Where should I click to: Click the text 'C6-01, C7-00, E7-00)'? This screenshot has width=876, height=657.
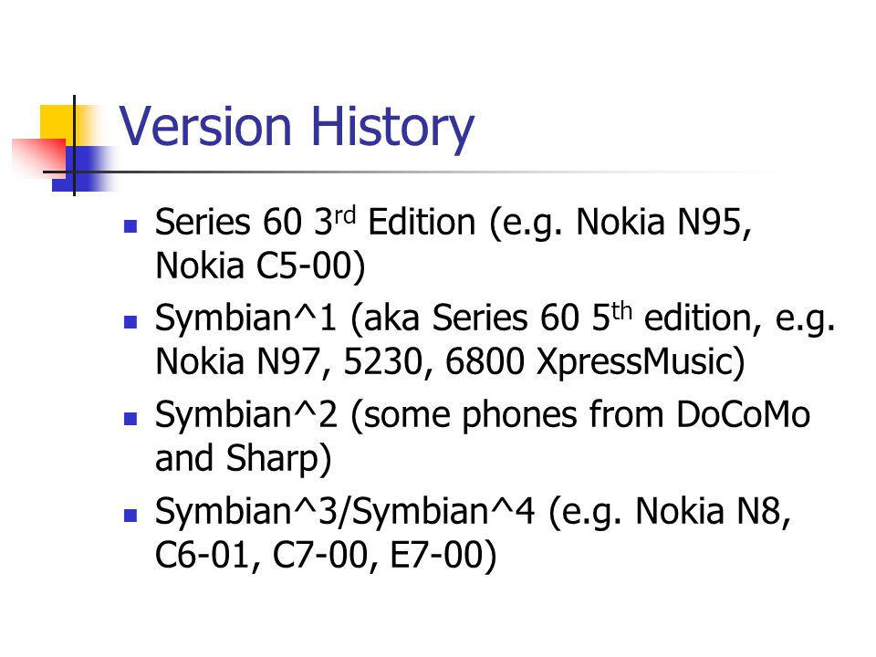326,556
